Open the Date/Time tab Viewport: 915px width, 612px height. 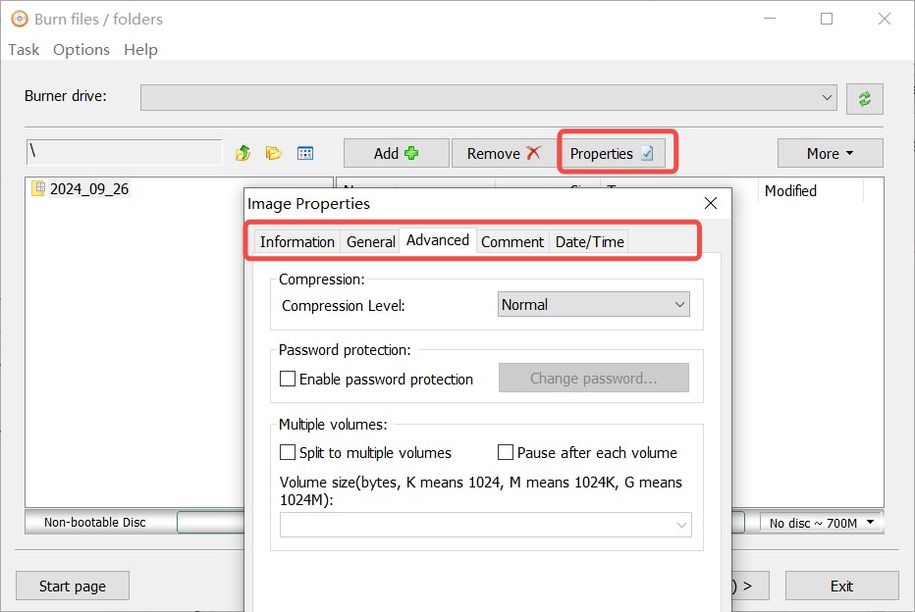pyautogui.click(x=589, y=241)
